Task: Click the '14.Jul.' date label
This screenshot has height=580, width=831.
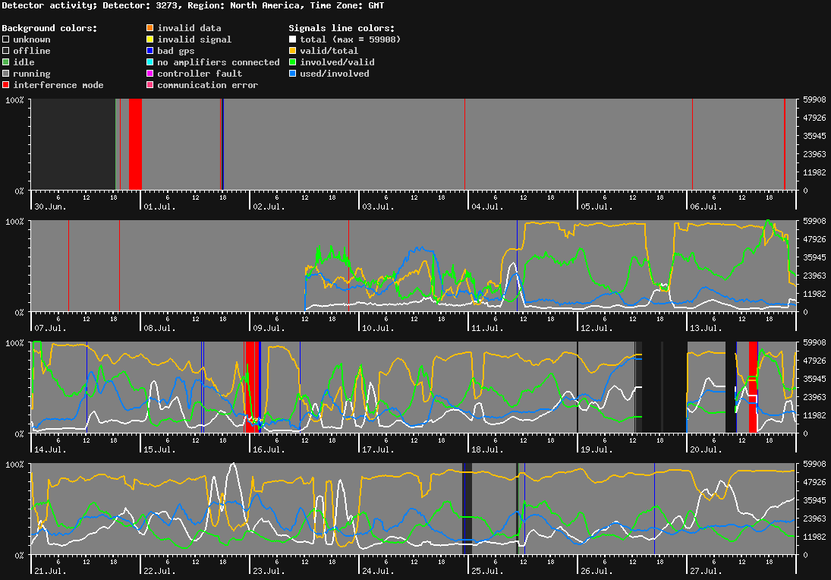Action: click(x=50, y=449)
